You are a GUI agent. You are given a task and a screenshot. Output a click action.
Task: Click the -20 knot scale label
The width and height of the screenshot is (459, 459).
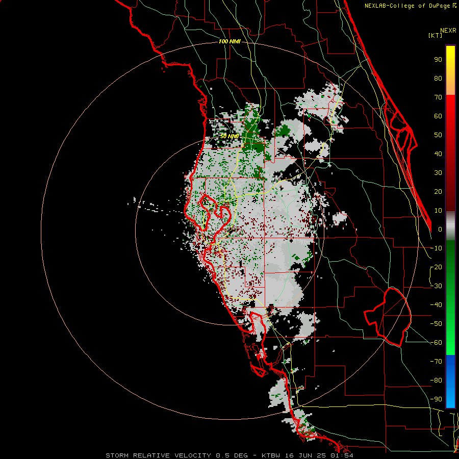436,267
